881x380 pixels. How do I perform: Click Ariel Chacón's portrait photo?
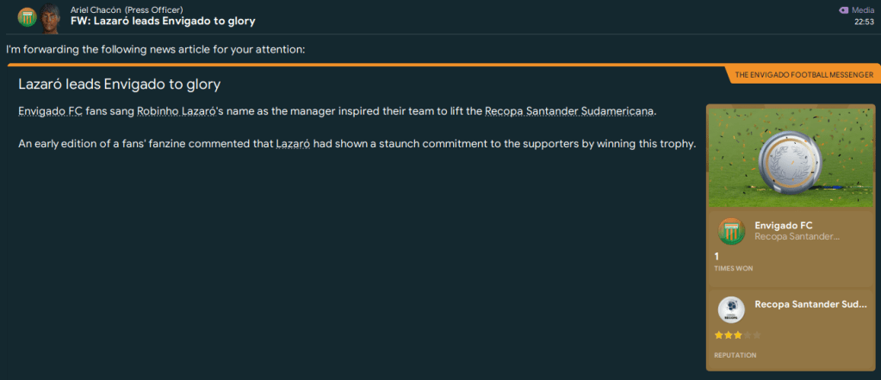click(50, 16)
